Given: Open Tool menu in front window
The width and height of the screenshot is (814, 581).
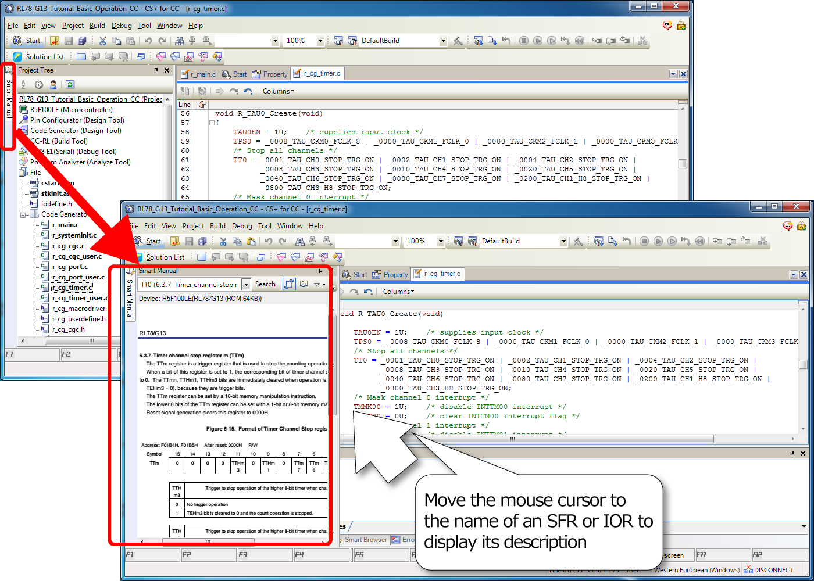Looking at the screenshot, I should pos(265,226).
